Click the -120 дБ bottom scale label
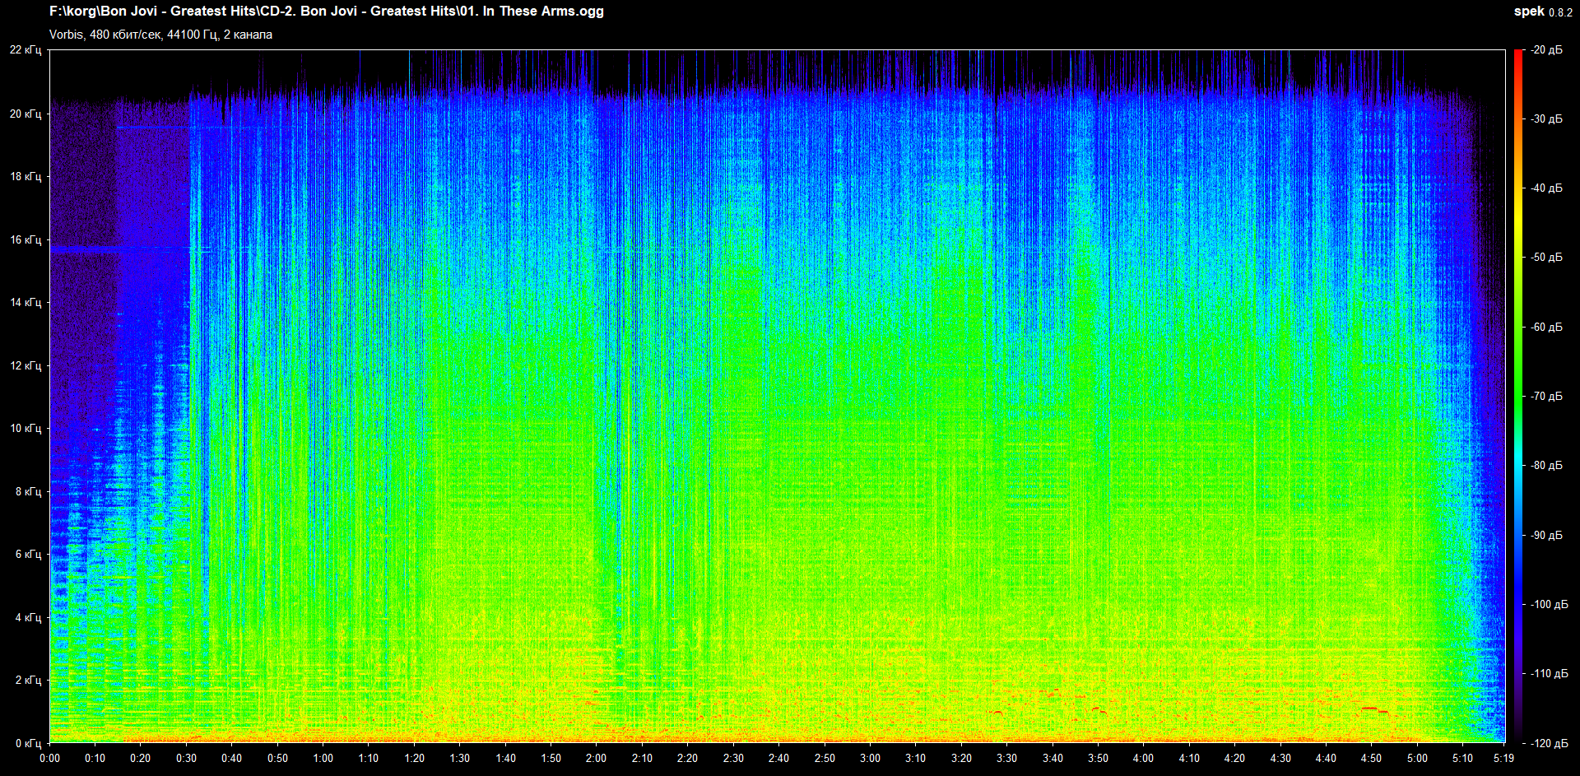The height and width of the screenshot is (776, 1580). pos(1548,743)
